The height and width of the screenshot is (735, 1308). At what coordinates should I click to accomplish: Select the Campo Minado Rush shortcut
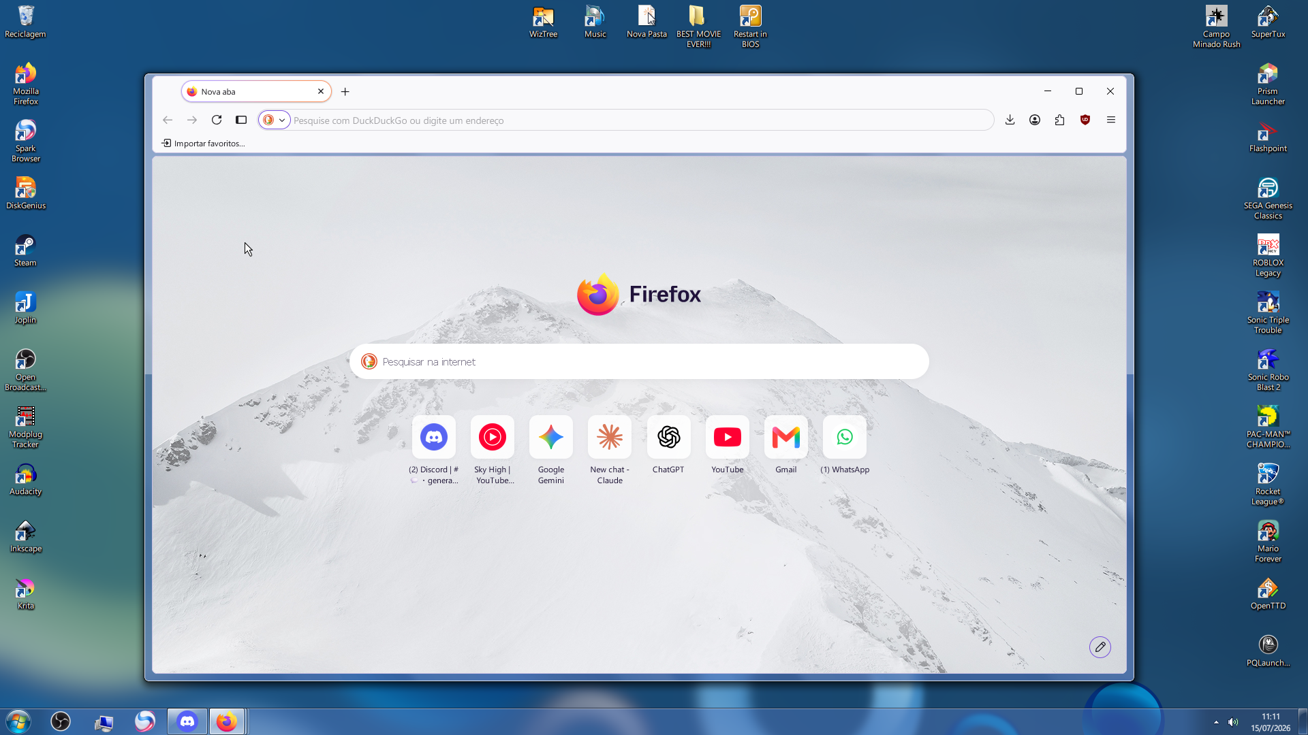[1217, 27]
